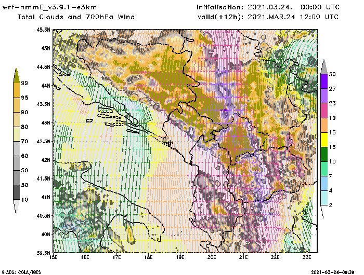Select the yellow 13–15 wind legend swatch

pos(324,140)
